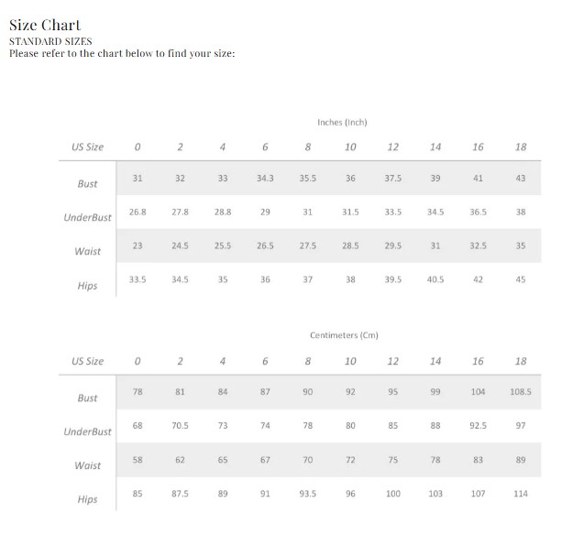Click the 'Please refer to the chart' instruction
The image size is (562, 535).
122,53
